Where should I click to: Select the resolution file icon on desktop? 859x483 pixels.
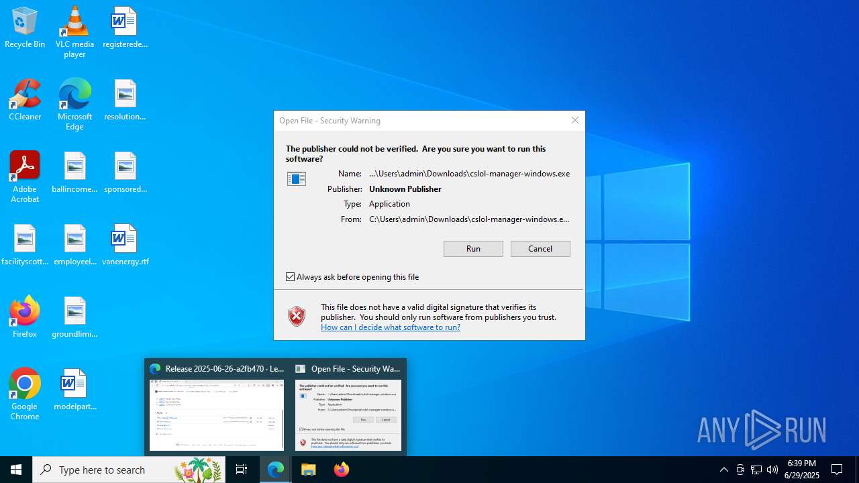pyautogui.click(x=125, y=101)
